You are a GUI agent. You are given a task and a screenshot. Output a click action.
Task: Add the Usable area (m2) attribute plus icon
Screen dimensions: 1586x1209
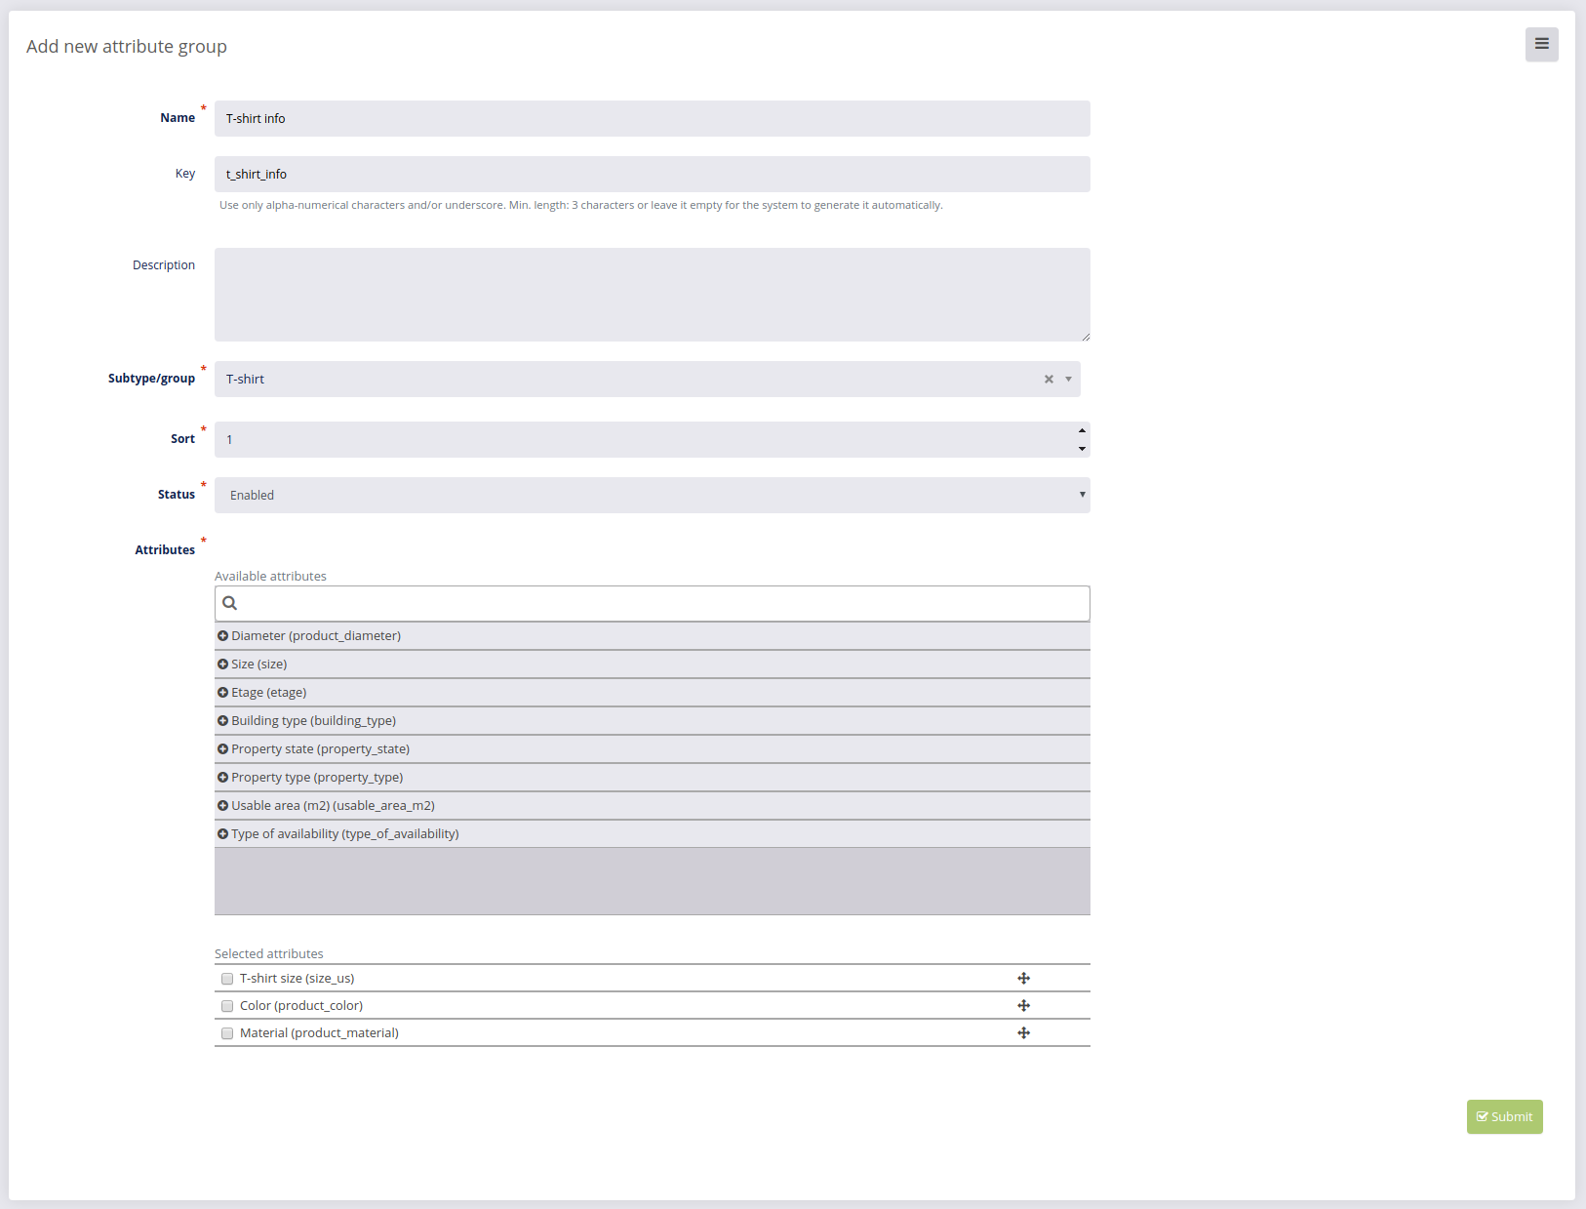point(222,805)
